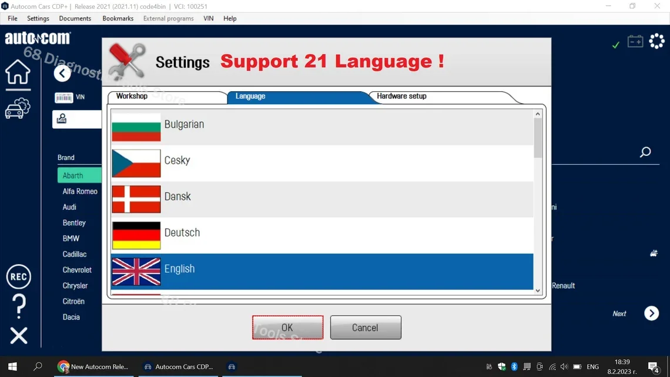Go back with the left arrow circle
The image size is (670, 377).
62,74
